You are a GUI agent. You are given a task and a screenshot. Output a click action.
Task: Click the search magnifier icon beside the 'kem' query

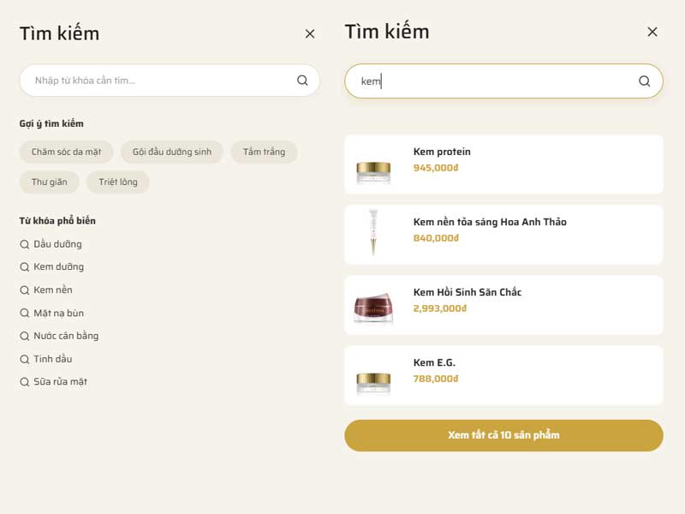coord(645,81)
